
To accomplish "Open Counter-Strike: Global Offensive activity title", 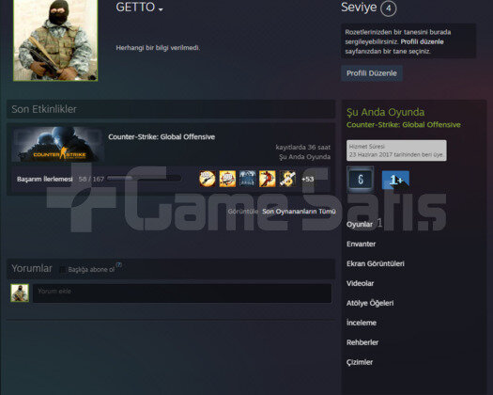I will coord(162,136).
